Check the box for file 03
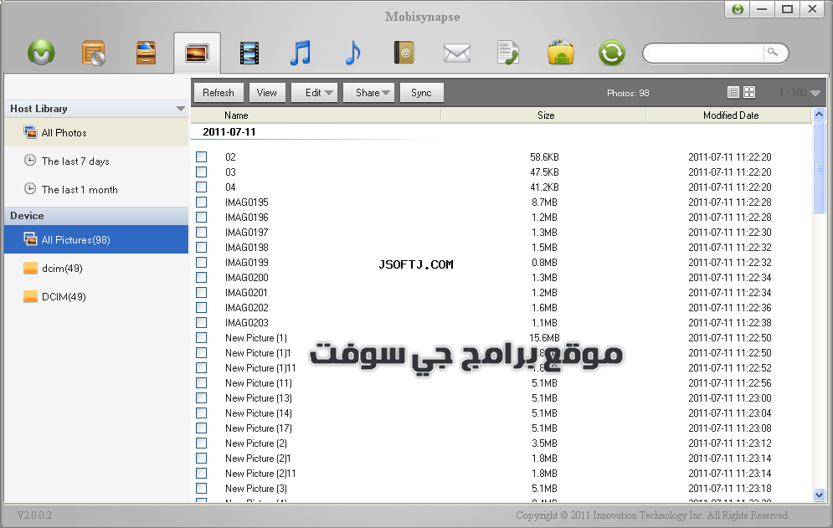This screenshot has width=833, height=528. pyautogui.click(x=202, y=172)
